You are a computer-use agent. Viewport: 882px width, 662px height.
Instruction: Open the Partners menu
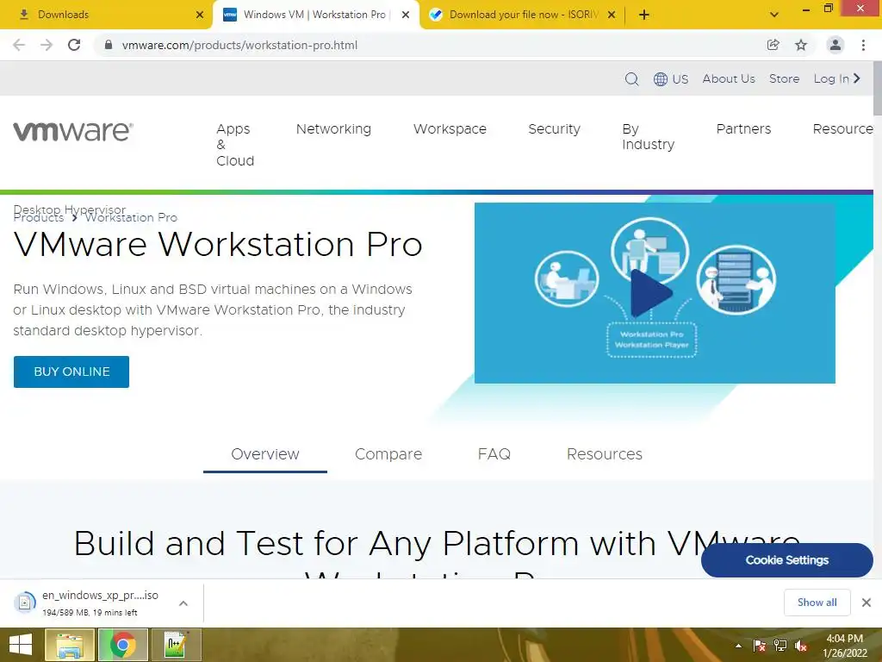[743, 129]
